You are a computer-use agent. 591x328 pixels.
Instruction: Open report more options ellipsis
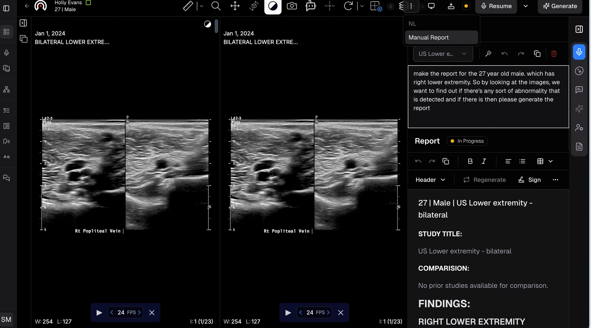point(556,180)
